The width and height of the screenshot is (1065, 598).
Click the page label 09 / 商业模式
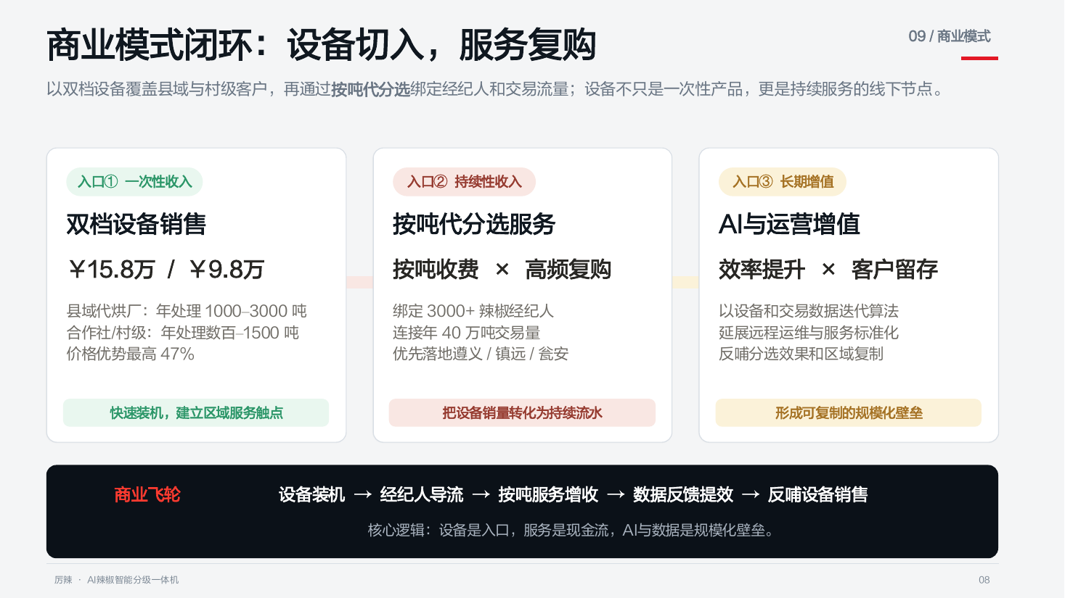click(949, 36)
